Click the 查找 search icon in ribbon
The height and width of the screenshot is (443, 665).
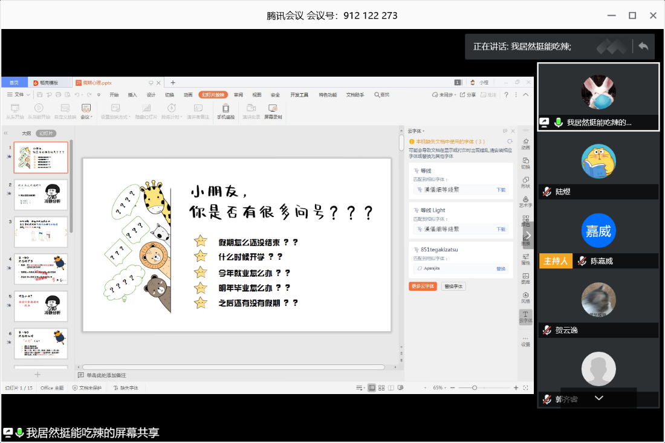click(381, 95)
